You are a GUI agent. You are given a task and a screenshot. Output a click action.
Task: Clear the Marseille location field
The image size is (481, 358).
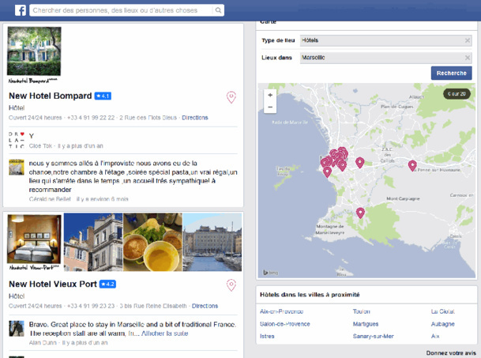(x=468, y=58)
